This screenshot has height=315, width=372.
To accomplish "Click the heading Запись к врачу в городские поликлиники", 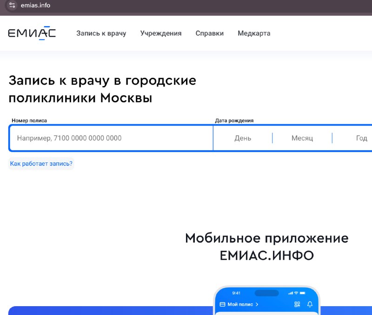I will pos(102,89).
